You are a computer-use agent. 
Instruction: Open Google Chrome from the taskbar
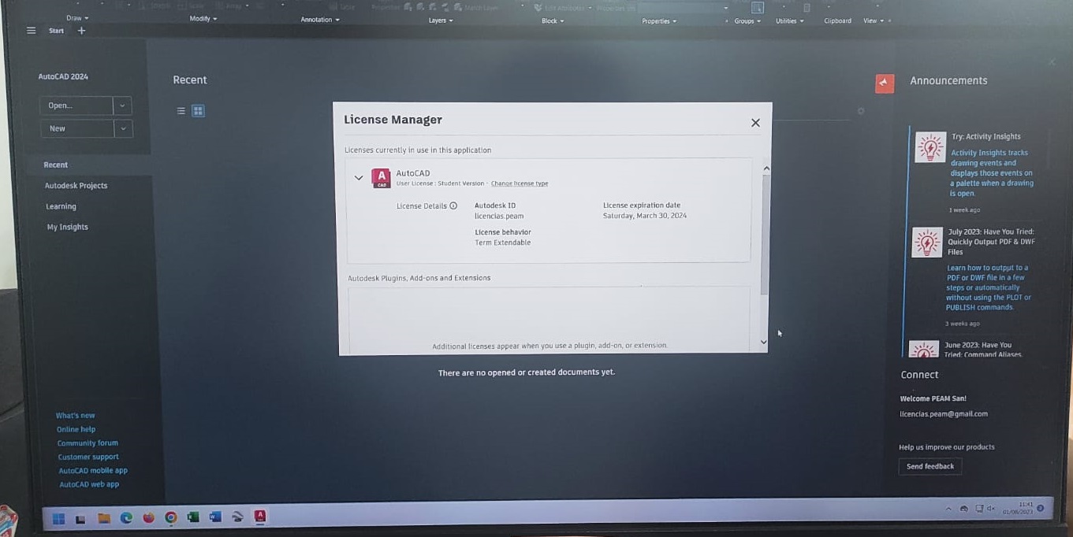(x=171, y=518)
